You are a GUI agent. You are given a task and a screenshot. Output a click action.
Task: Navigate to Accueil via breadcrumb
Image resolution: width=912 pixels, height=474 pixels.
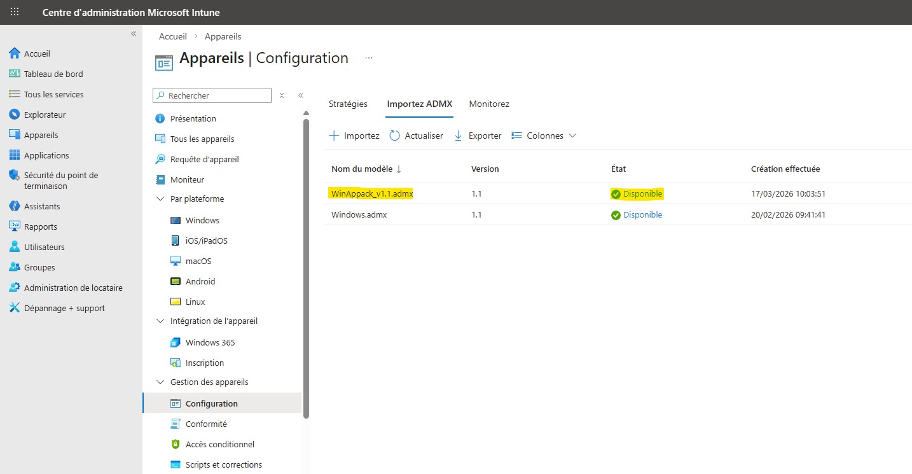(172, 36)
